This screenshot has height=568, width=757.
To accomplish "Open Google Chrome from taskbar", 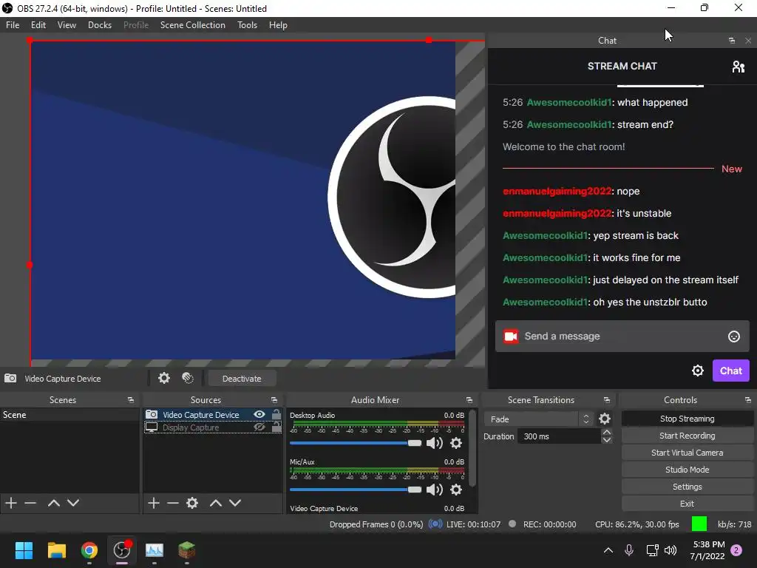I will tap(89, 550).
